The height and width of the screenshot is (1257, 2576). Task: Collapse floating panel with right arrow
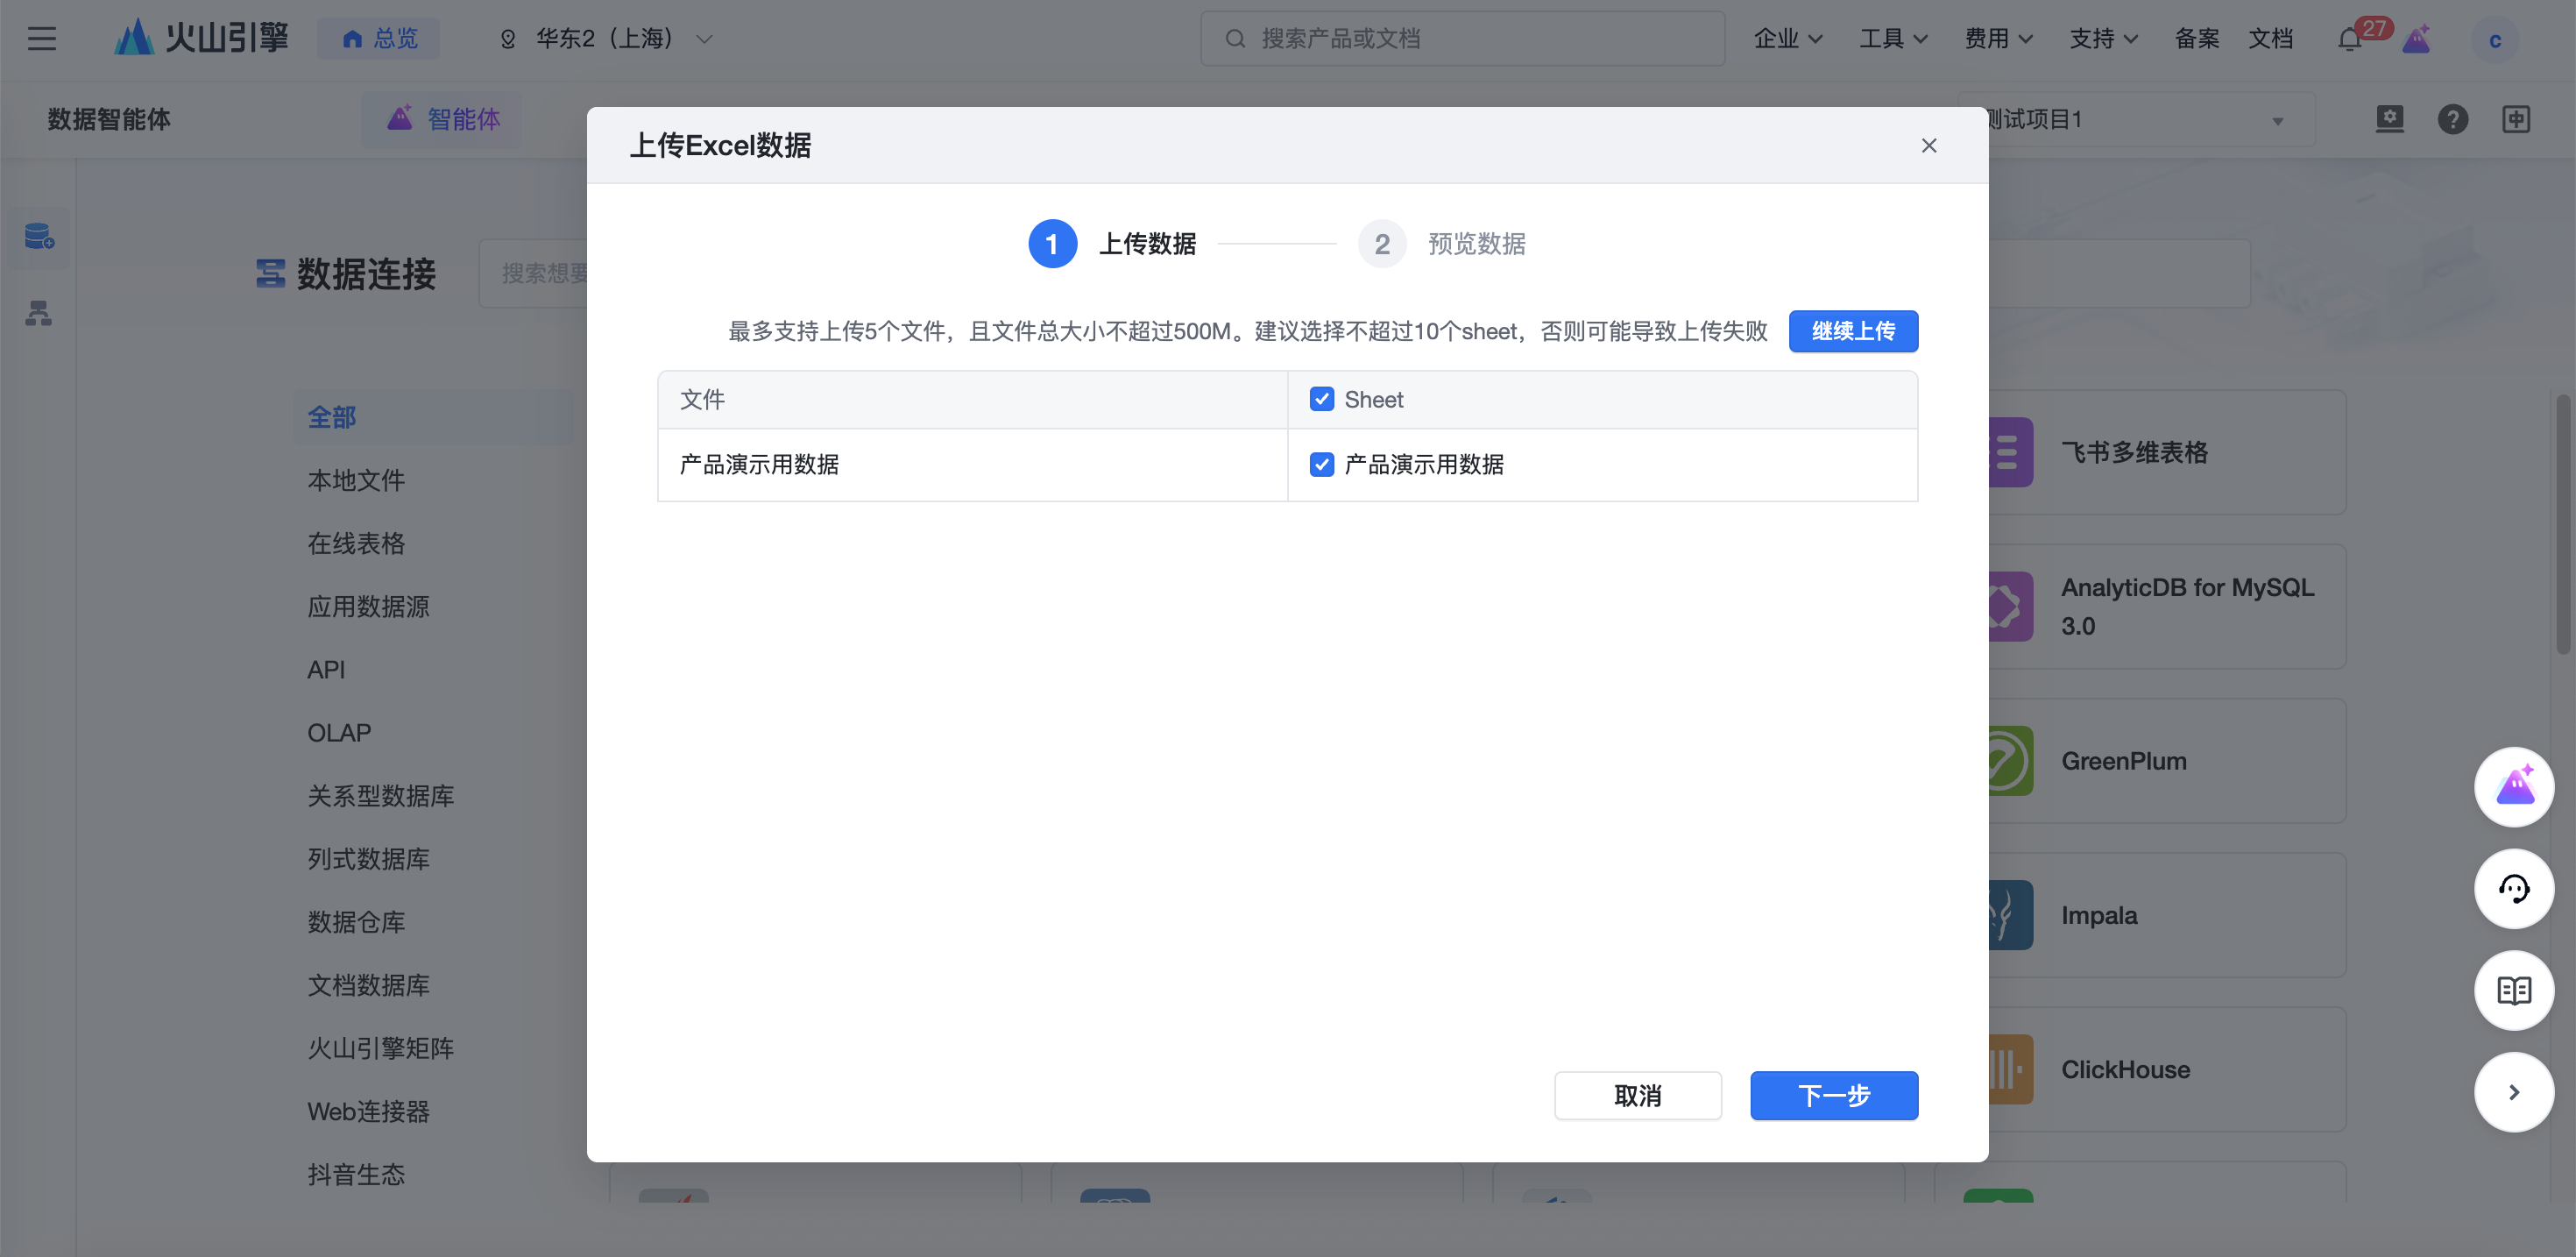pos(2513,1092)
